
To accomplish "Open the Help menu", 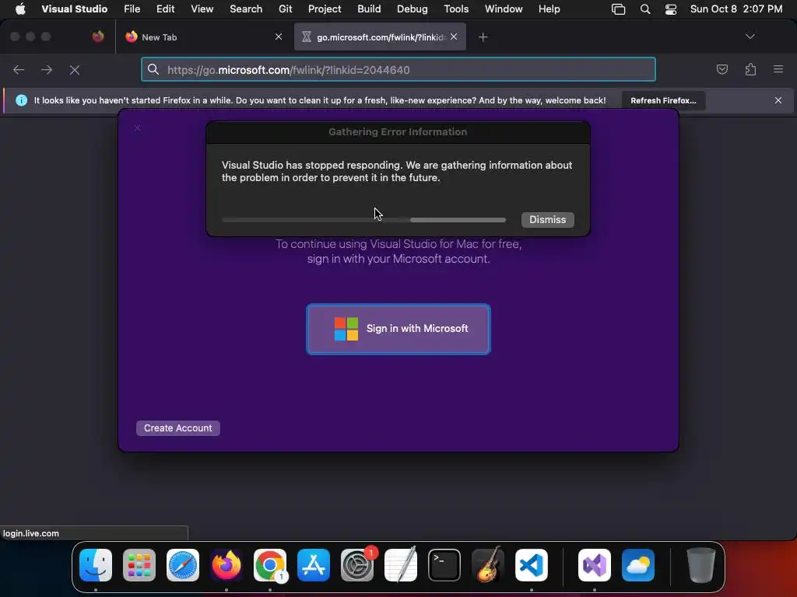I will [x=549, y=9].
